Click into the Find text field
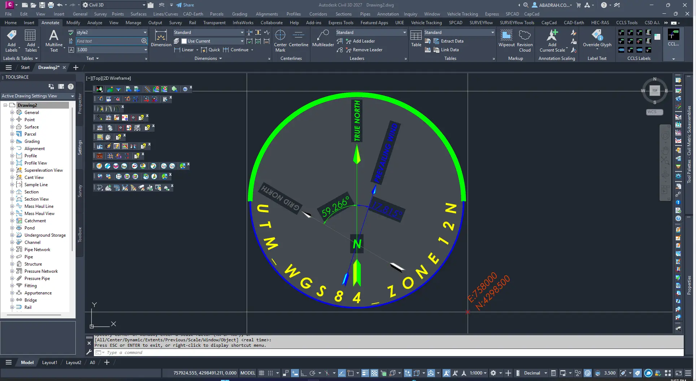This screenshot has width=696, height=381. (108, 41)
